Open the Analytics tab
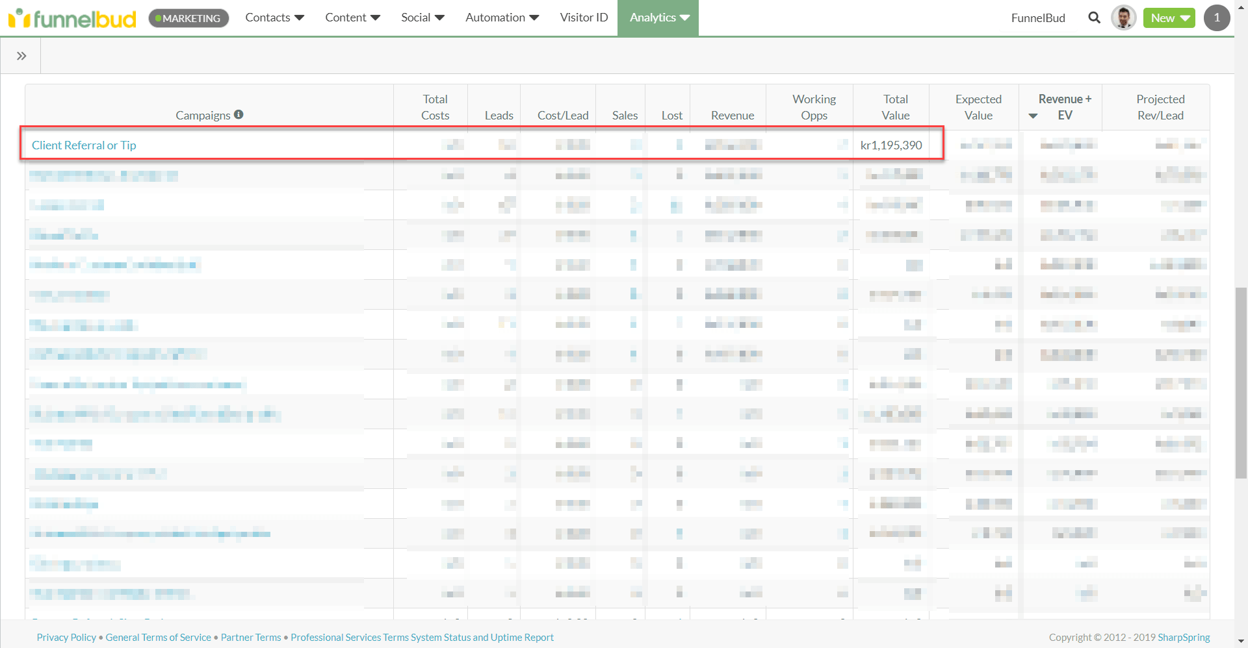The image size is (1248, 648). pos(658,18)
